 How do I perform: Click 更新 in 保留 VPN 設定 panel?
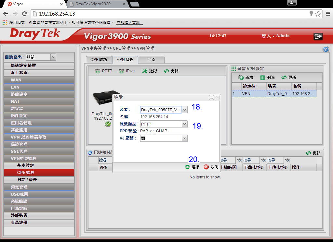coord(289,77)
